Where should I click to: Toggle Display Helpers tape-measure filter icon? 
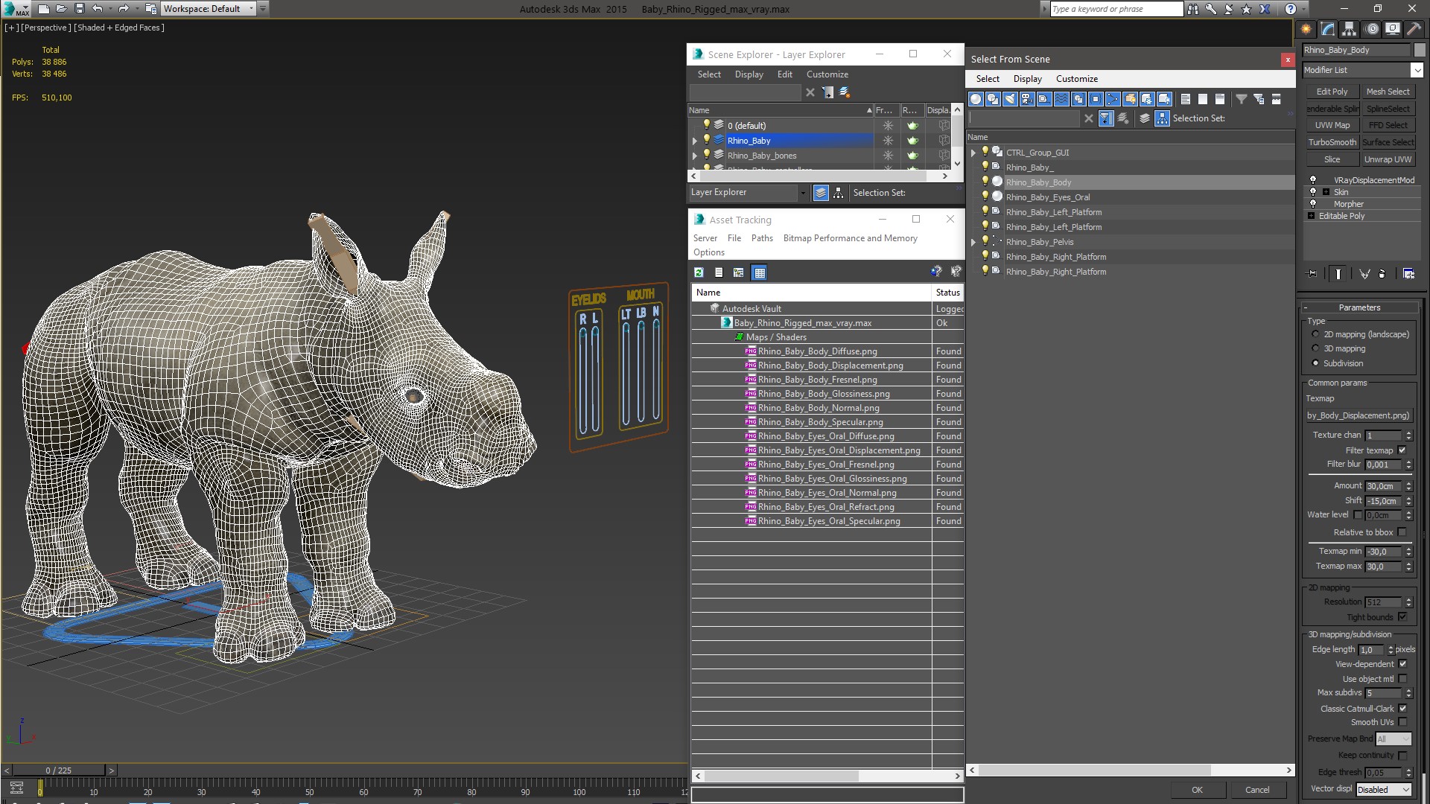[x=1044, y=99]
